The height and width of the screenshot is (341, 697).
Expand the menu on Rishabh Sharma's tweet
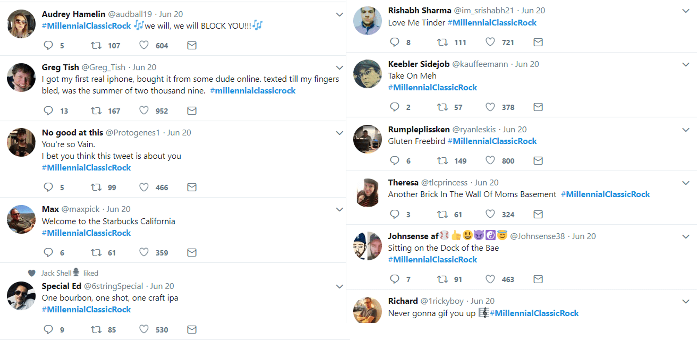[686, 11]
